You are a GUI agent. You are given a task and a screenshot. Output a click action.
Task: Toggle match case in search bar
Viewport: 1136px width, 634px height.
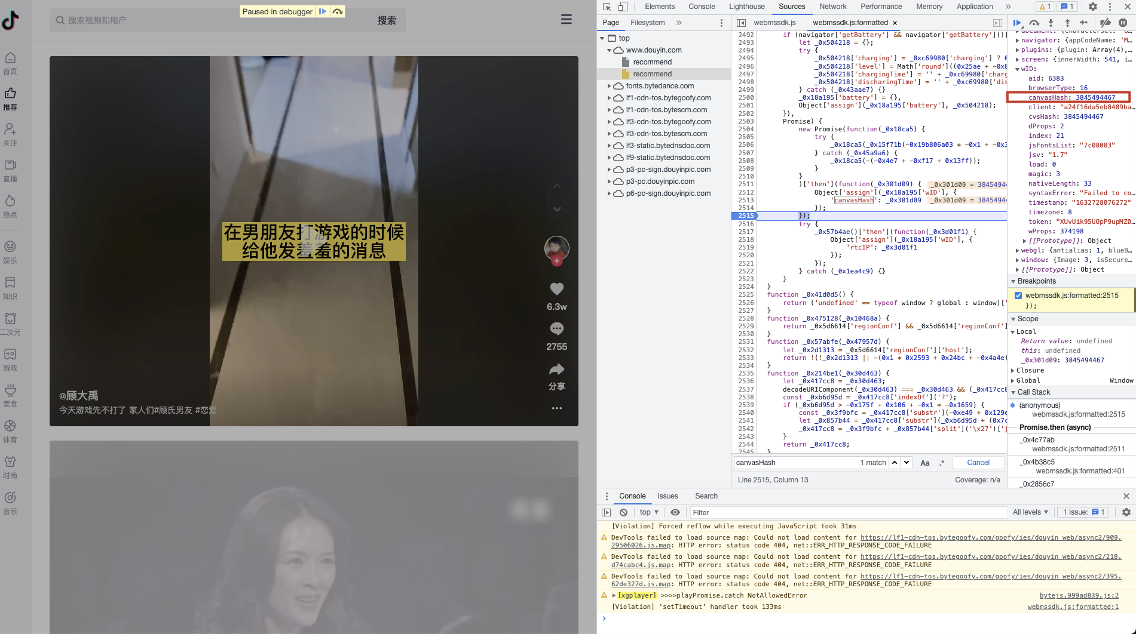tap(925, 463)
